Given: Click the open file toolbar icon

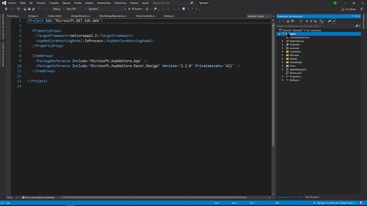Looking at the screenshot, I should tap(25, 9).
